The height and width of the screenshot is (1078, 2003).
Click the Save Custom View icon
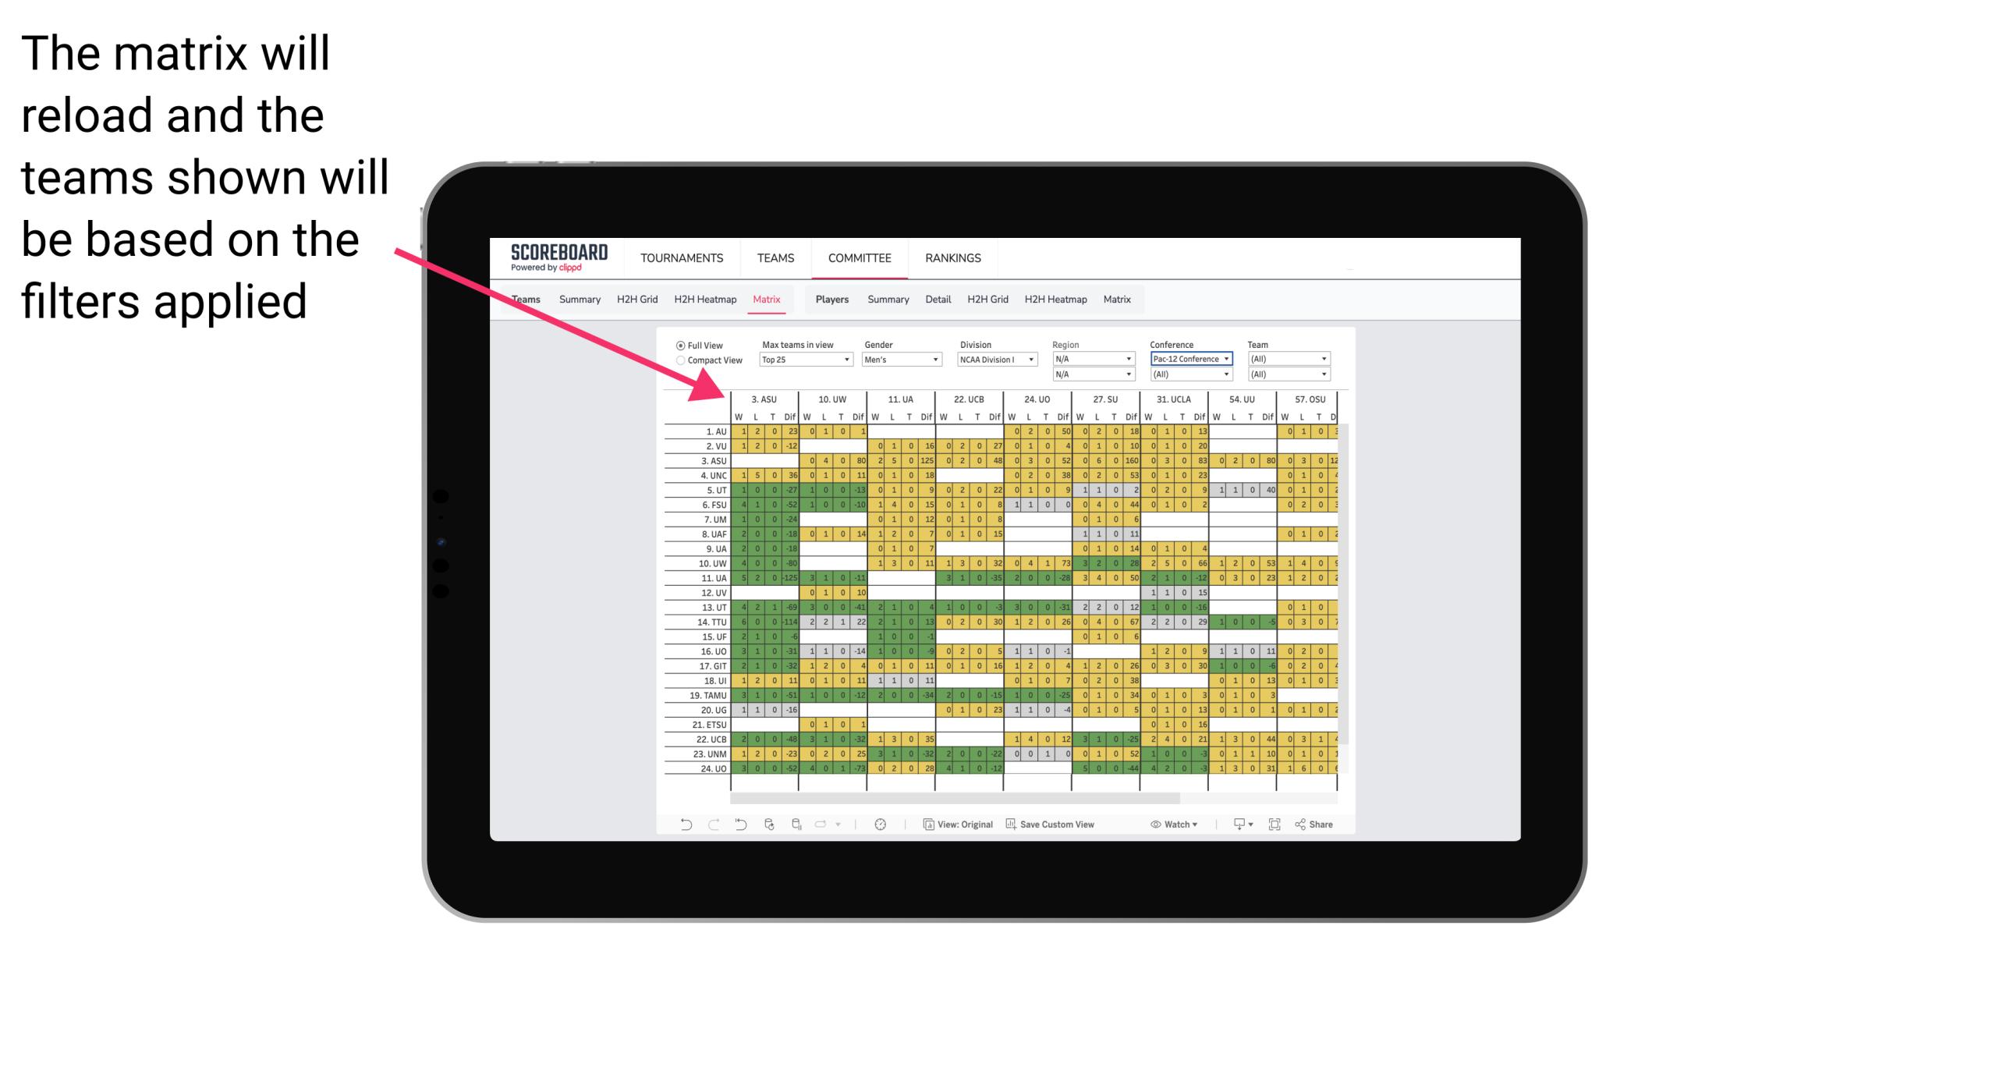(1010, 826)
